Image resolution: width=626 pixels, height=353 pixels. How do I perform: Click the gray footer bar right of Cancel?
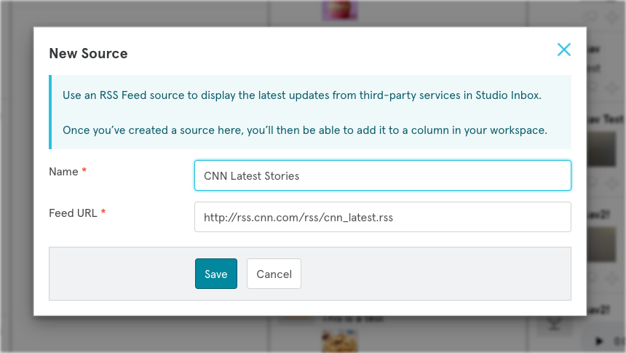[437, 274]
